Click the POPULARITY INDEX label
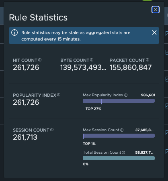The image size is (168, 181). pyautogui.click(x=35, y=95)
